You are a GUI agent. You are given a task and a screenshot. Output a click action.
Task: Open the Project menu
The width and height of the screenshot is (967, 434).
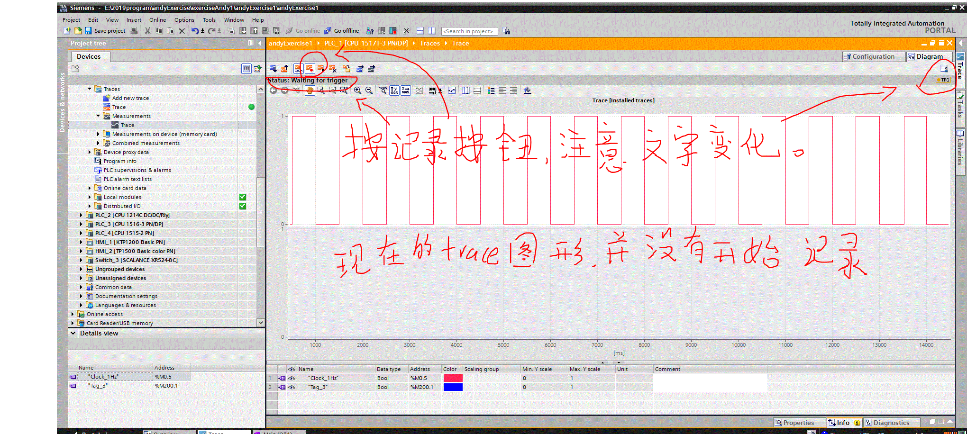(71, 20)
